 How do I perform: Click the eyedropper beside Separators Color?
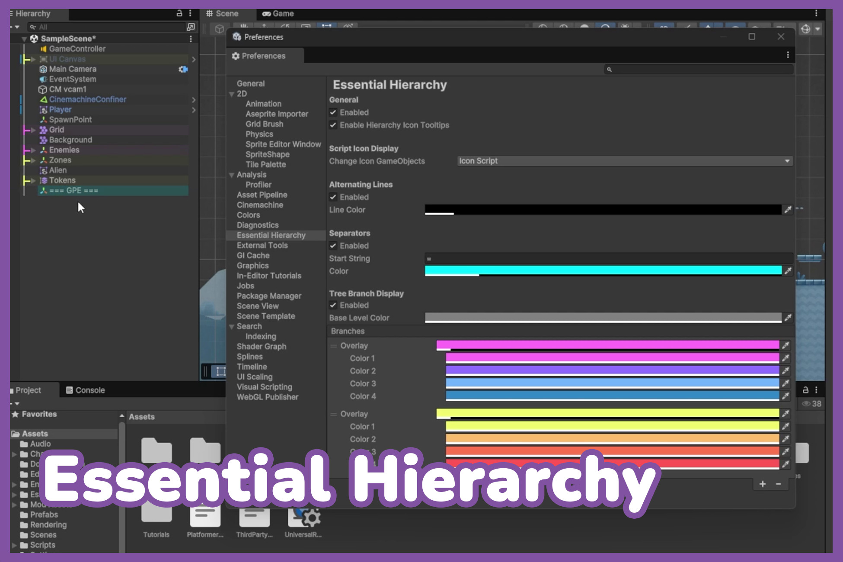click(x=788, y=271)
